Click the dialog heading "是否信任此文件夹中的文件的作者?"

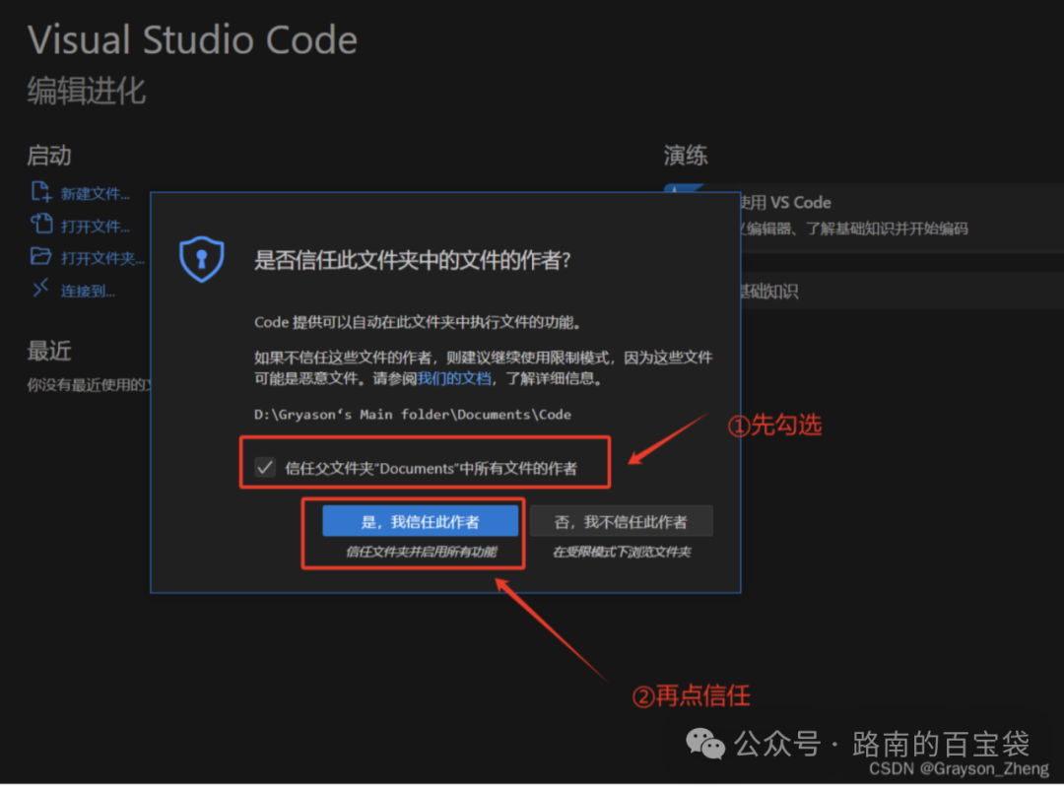pos(413,260)
